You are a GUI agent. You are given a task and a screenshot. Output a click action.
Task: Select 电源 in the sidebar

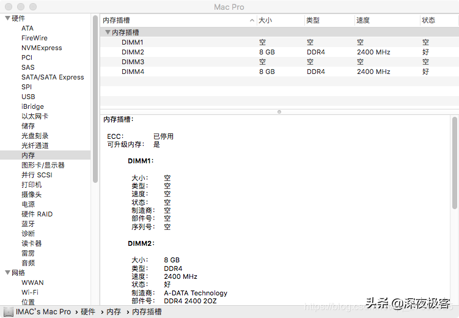pos(28,204)
